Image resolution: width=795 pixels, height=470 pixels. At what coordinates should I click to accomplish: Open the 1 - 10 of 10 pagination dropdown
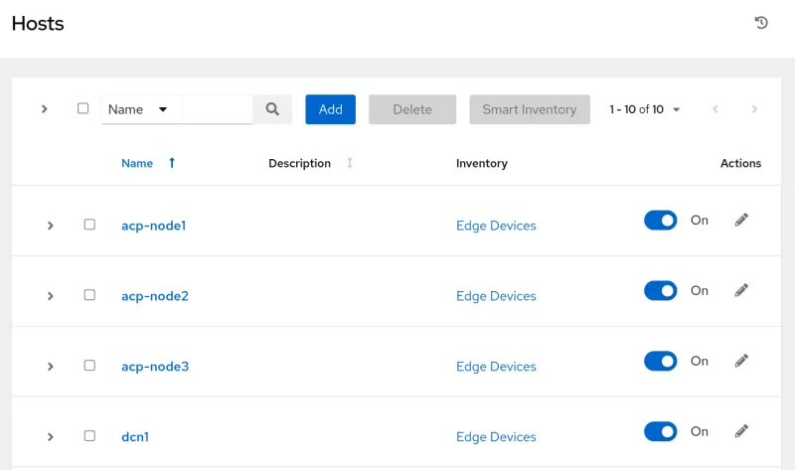645,109
